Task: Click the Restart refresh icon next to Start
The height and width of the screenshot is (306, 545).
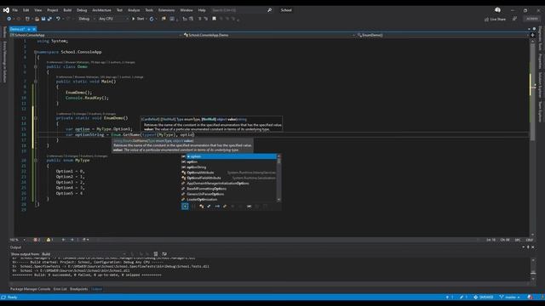Action: (x=152, y=19)
